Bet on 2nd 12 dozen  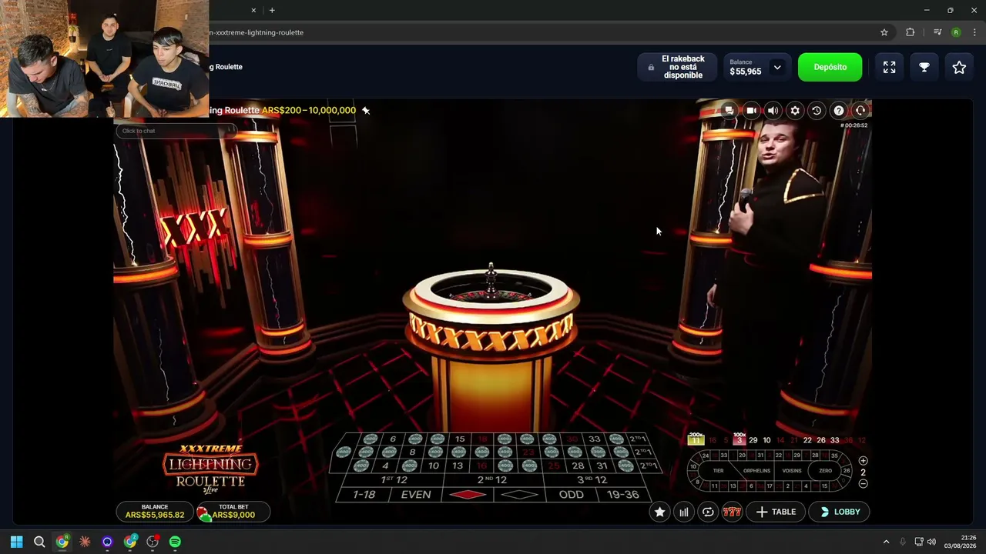tap(491, 480)
